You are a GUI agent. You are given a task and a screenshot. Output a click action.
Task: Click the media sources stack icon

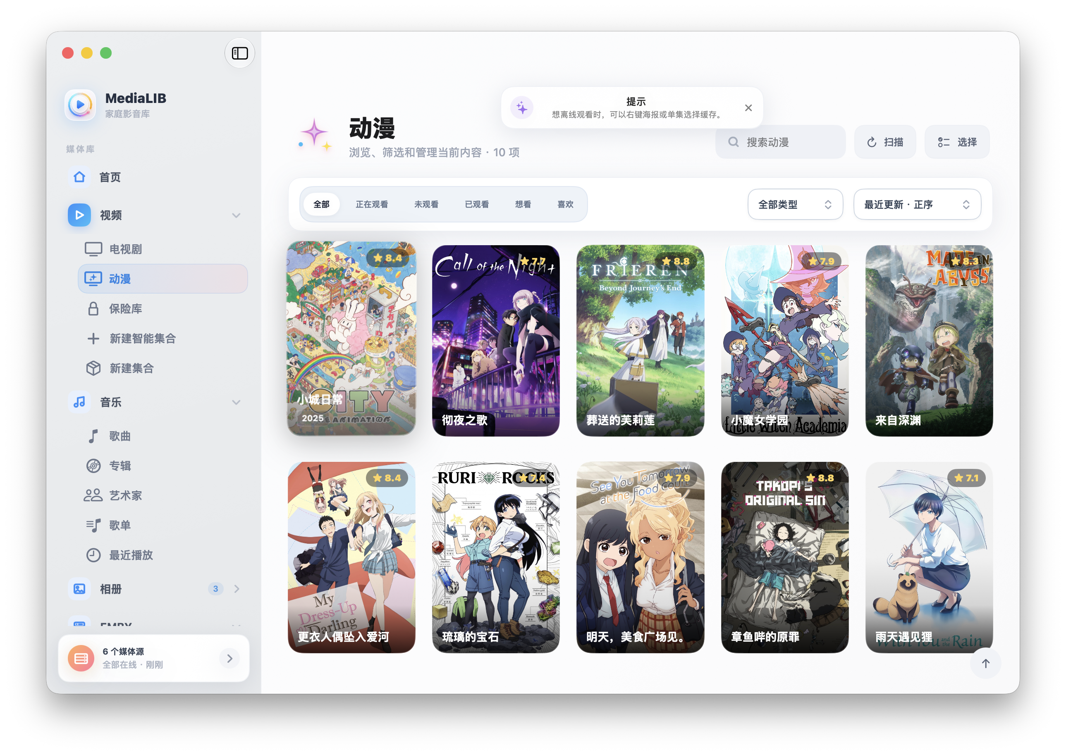pos(81,658)
